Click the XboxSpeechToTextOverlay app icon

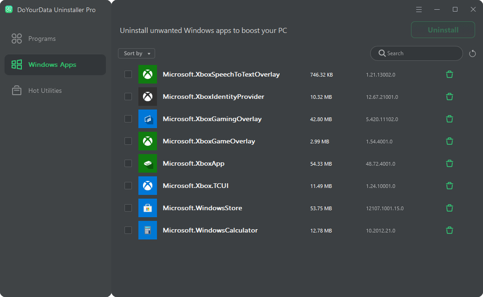pos(148,74)
